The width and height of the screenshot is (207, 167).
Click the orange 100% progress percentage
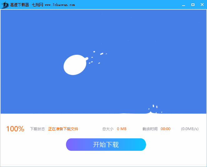(15, 129)
